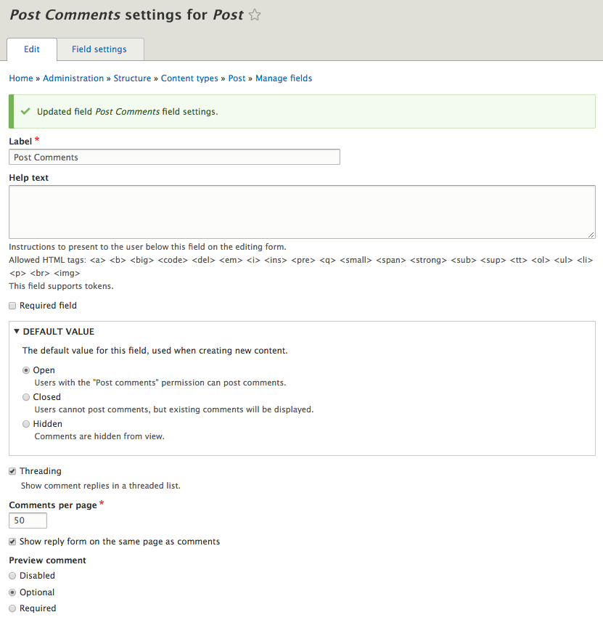Image resolution: width=603 pixels, height=620 pixels.
Task: Enable the Required field checkbox
Action: (12, 306)
